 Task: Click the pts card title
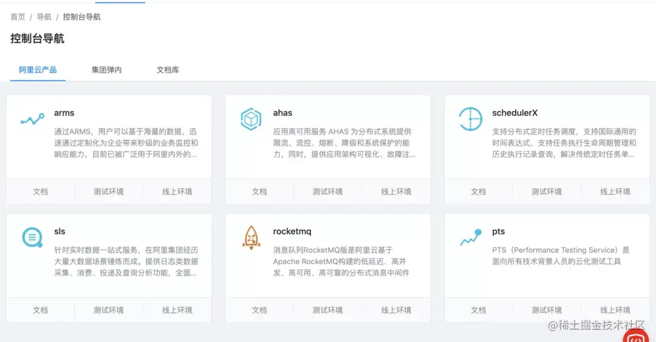point(498,232)
